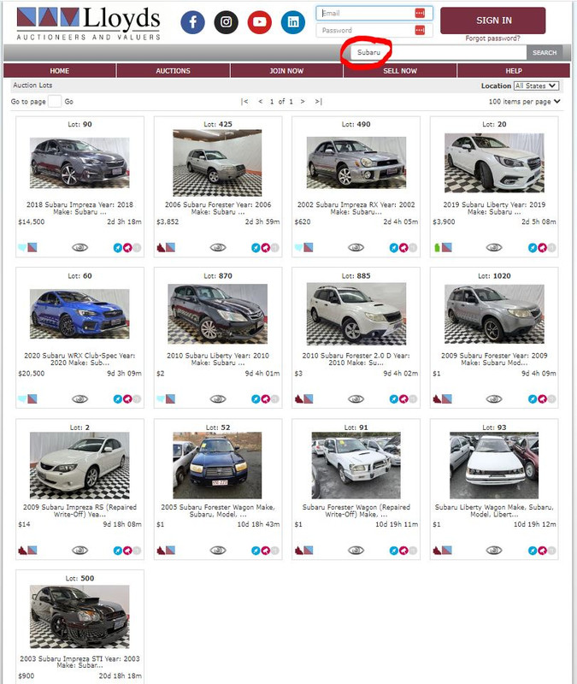Open the HELP menu
The height and width of the screenshot is (684, 577).
click(x=514, y=71)
